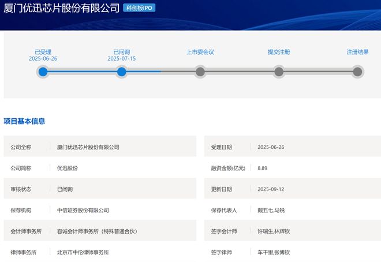Screen dimensions: 381x262
Task: Click the 保荐代表人 field label
Action: [x=224, y=210]
